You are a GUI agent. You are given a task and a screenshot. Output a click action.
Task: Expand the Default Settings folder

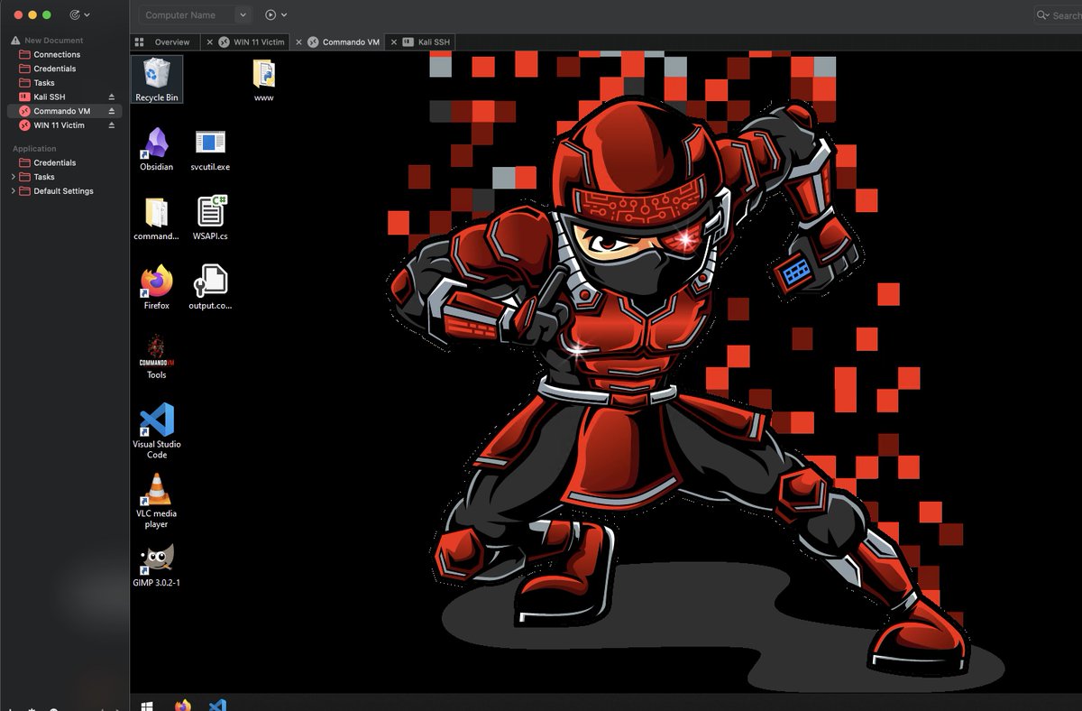(x=14, y=191)
